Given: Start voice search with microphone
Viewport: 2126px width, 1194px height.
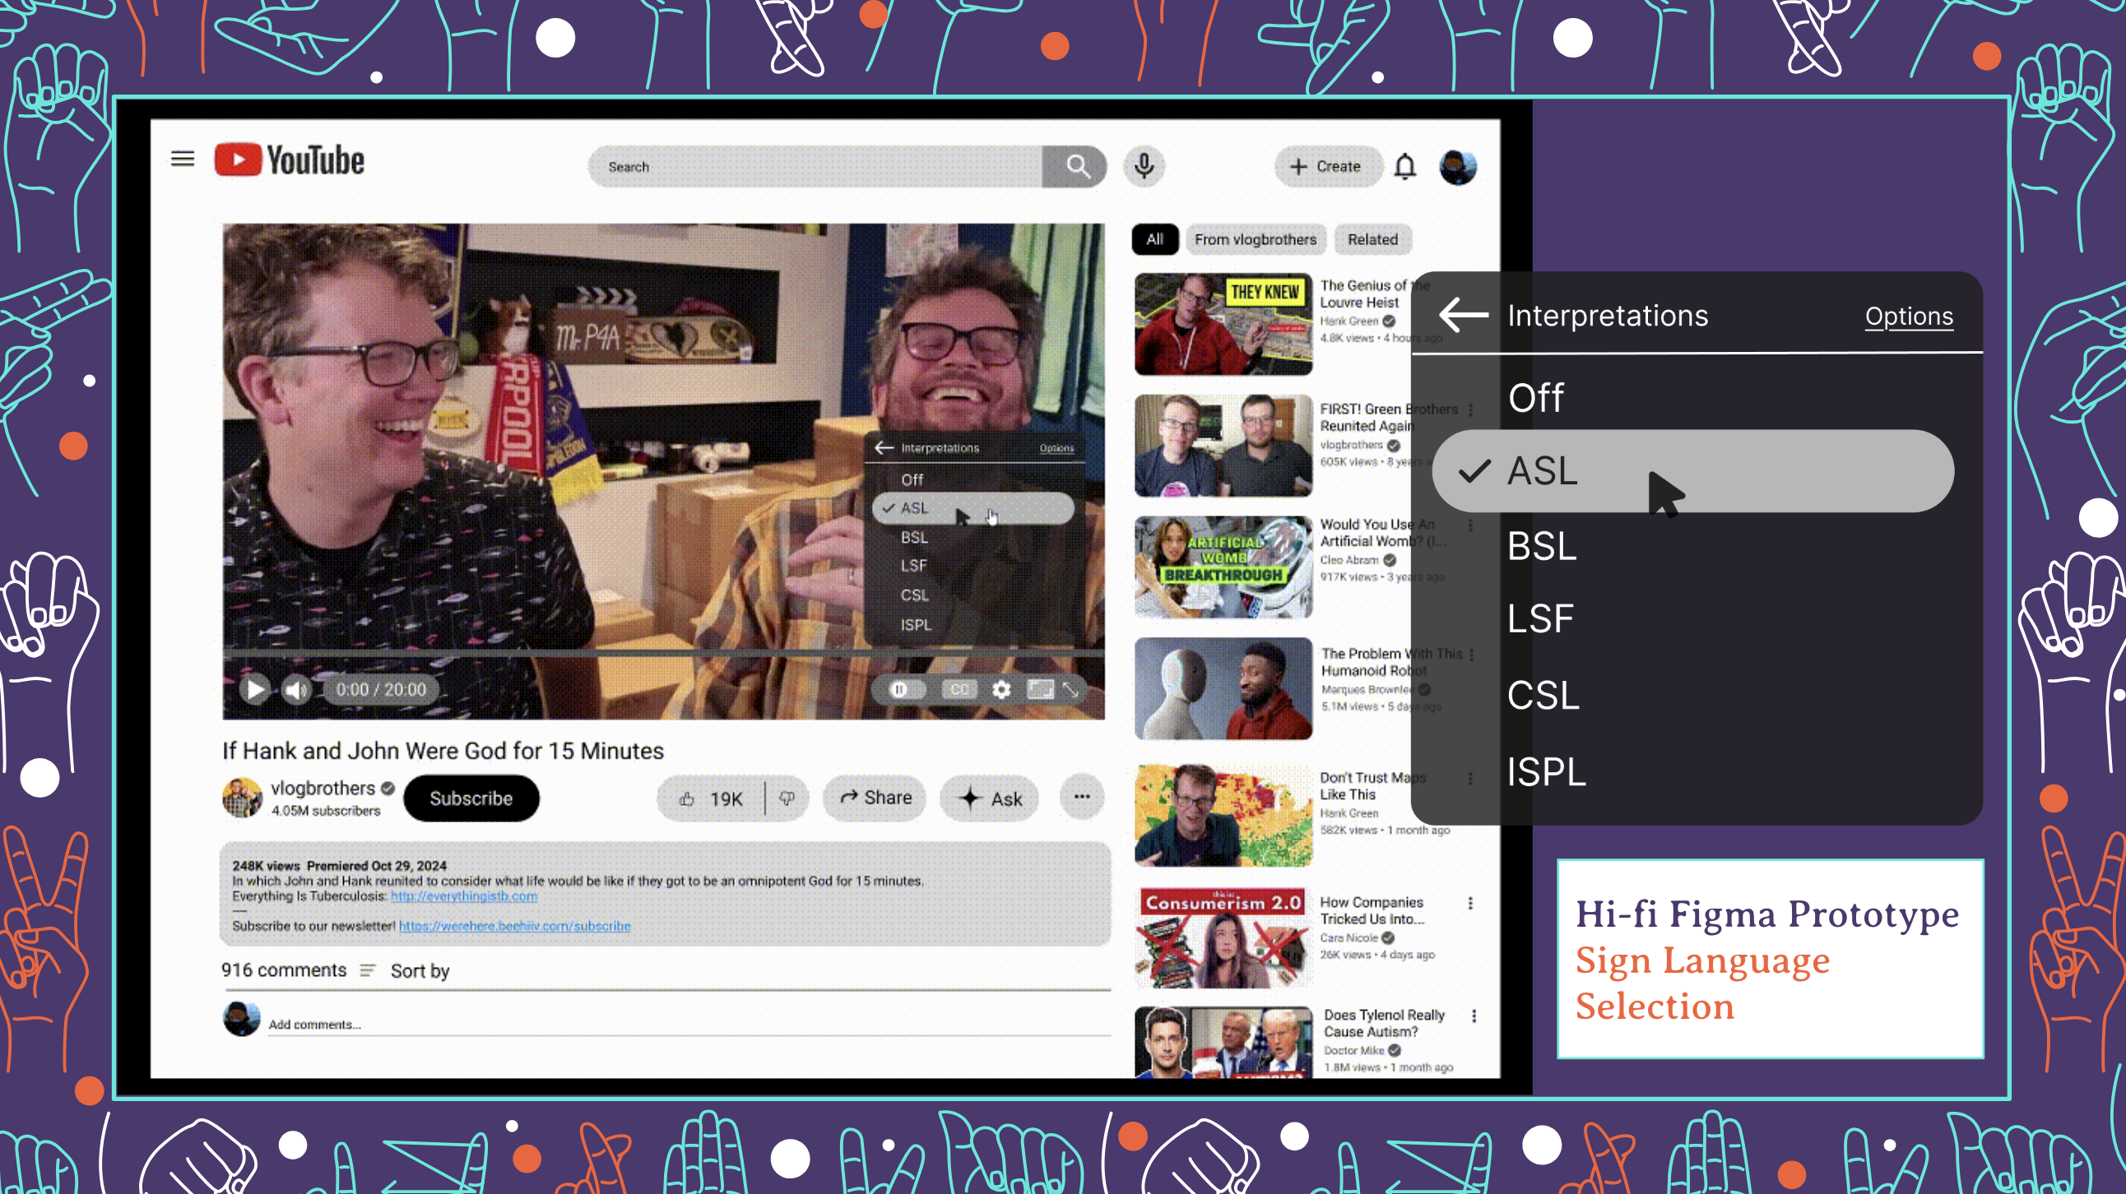Looking at the screenshot, I should coord(1144,167).
